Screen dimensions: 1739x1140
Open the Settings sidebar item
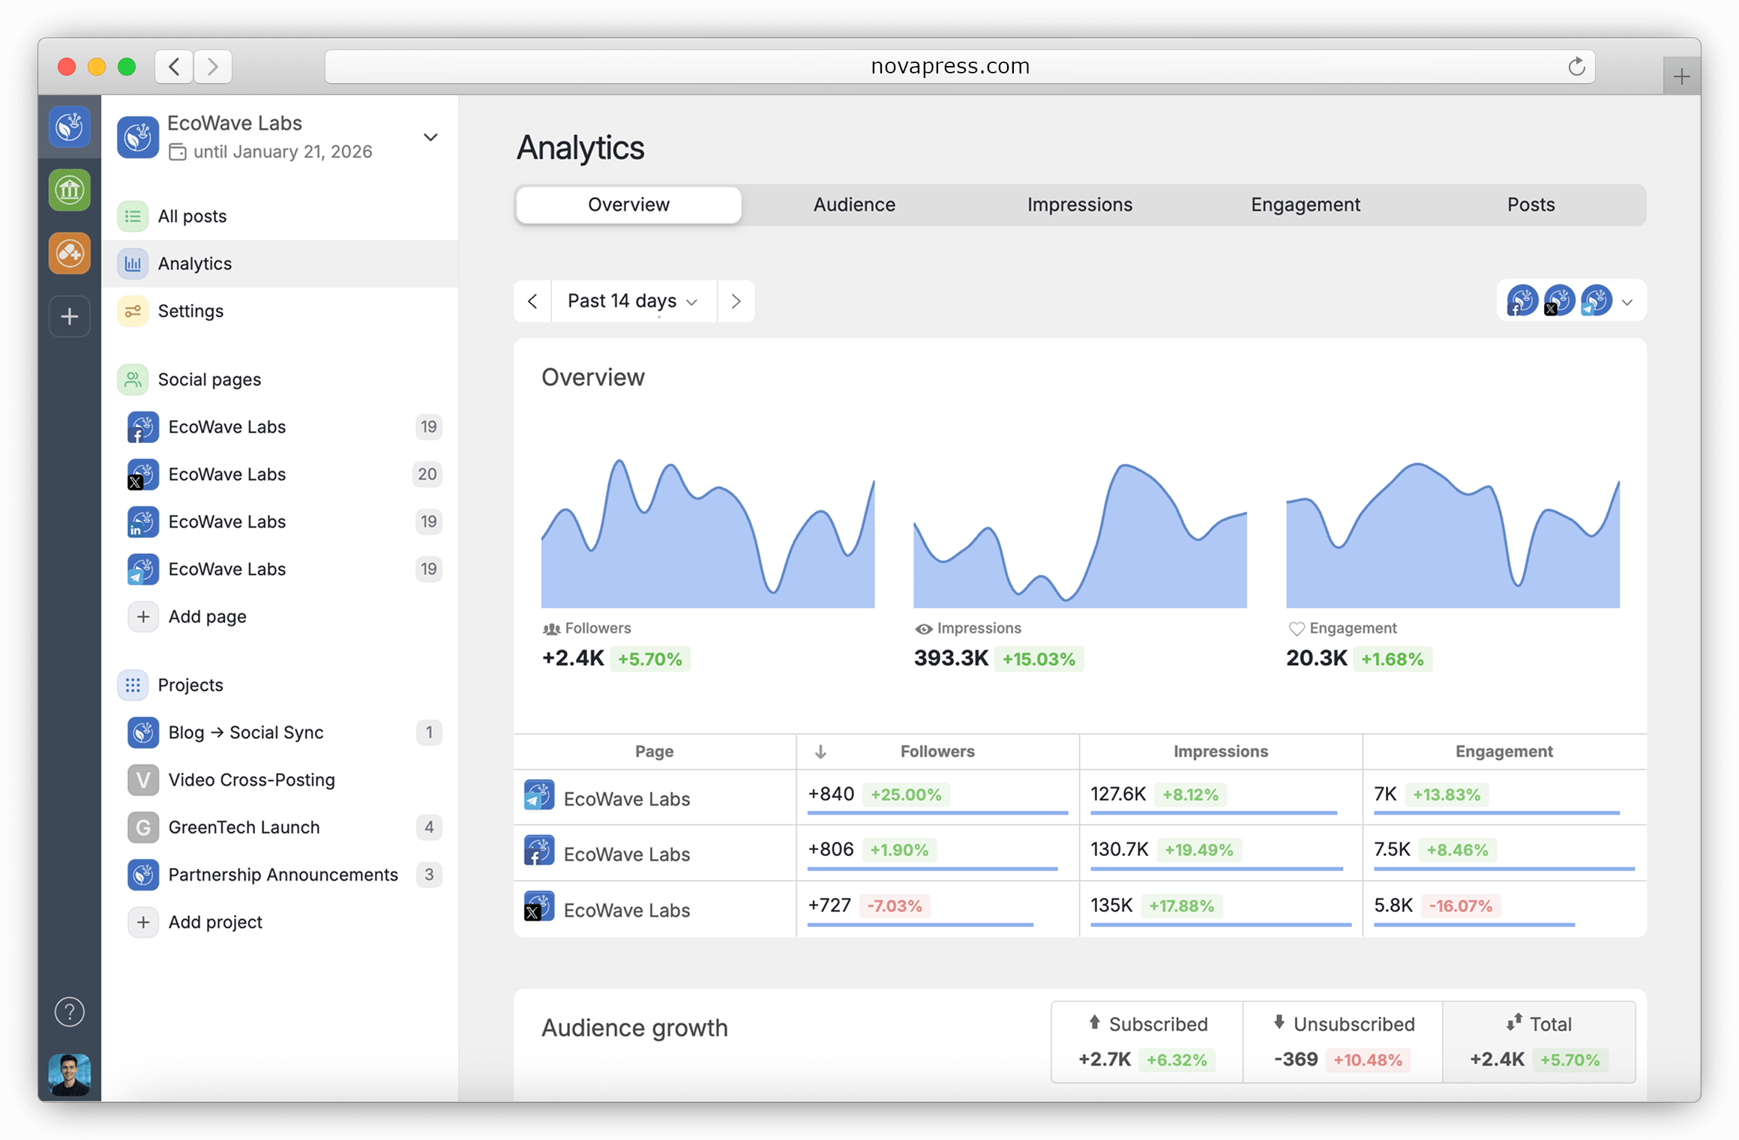[x=190, y=311]
